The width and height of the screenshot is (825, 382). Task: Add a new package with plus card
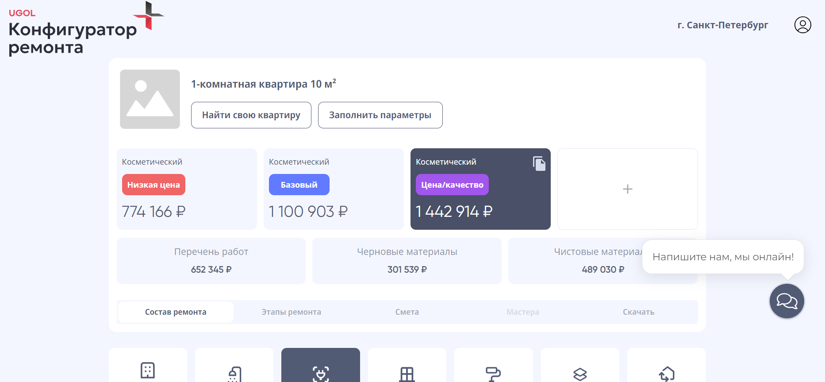[x=627, y=189]
